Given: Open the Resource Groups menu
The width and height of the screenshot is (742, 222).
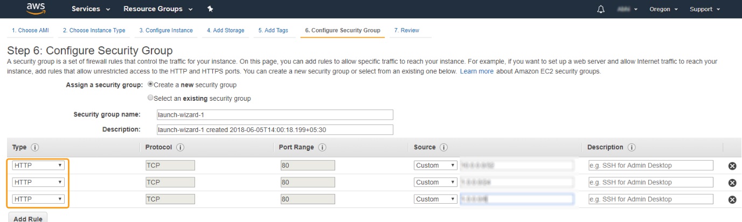Looking at the screenshot, I should (x=158, y=9).
